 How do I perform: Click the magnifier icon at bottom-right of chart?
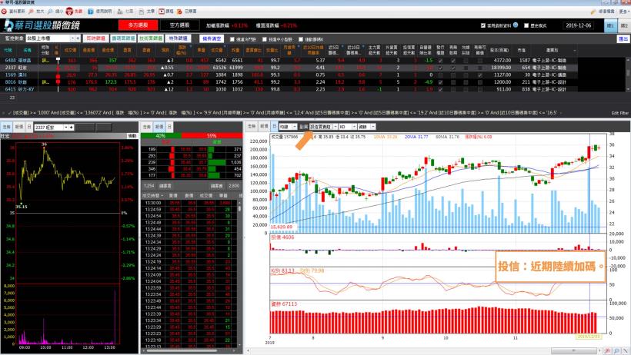(x=616, y=351)
